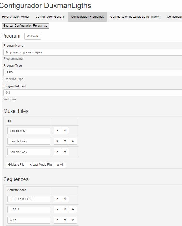This screenshot has width=182, height=226.
Task: Move sample.wav down in list
Action: pos(65,131)
